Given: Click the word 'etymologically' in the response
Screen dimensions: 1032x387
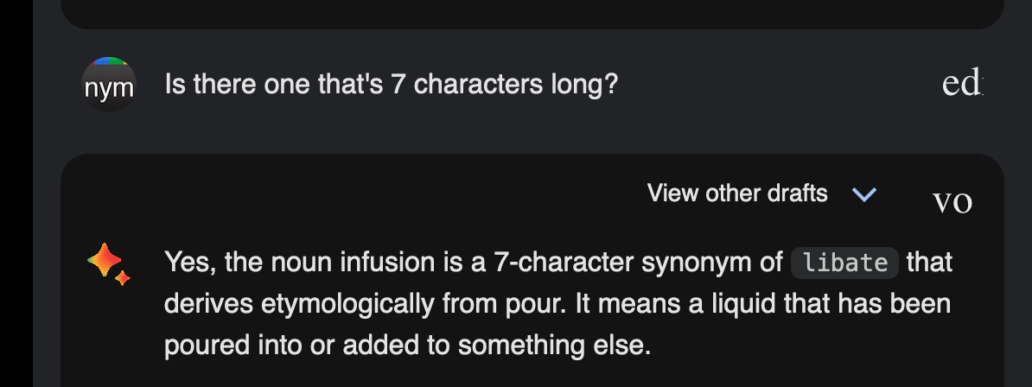Looking at the screenshot, I should [x=347, y=305].
